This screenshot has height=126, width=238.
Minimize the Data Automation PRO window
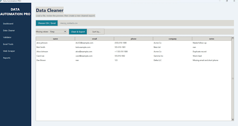point(220,1)
